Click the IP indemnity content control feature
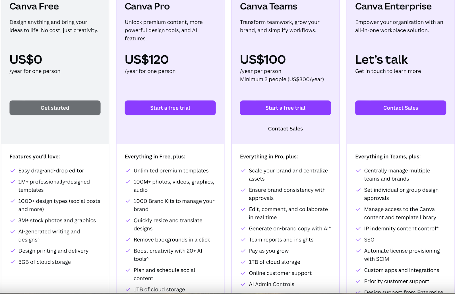 tap(401, 229)
